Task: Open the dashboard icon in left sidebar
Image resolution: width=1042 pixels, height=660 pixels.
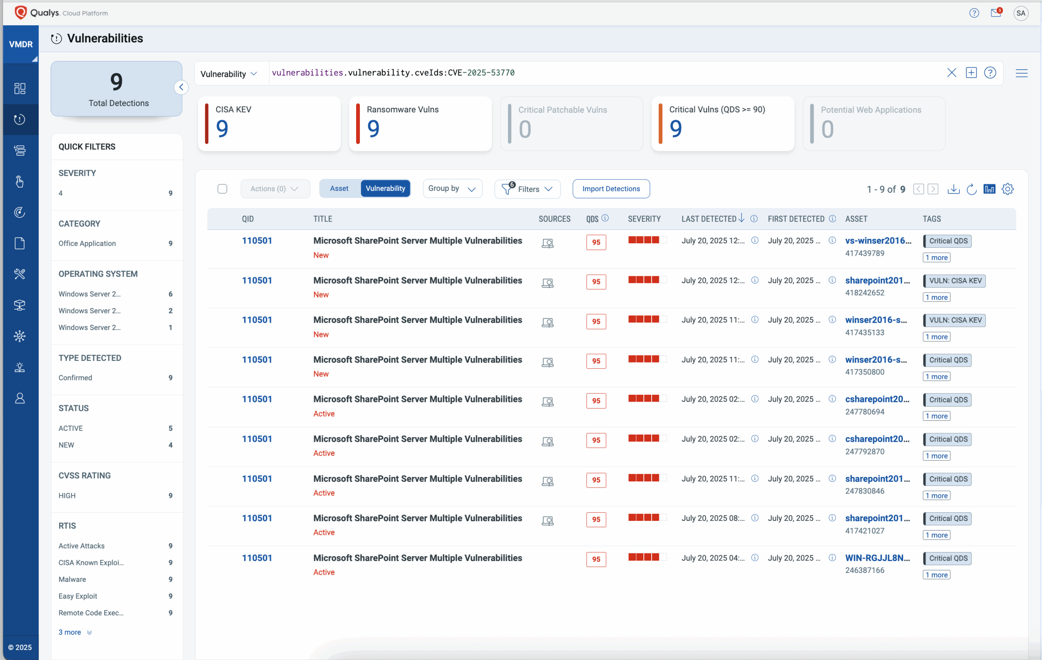Action: (20, 88)
